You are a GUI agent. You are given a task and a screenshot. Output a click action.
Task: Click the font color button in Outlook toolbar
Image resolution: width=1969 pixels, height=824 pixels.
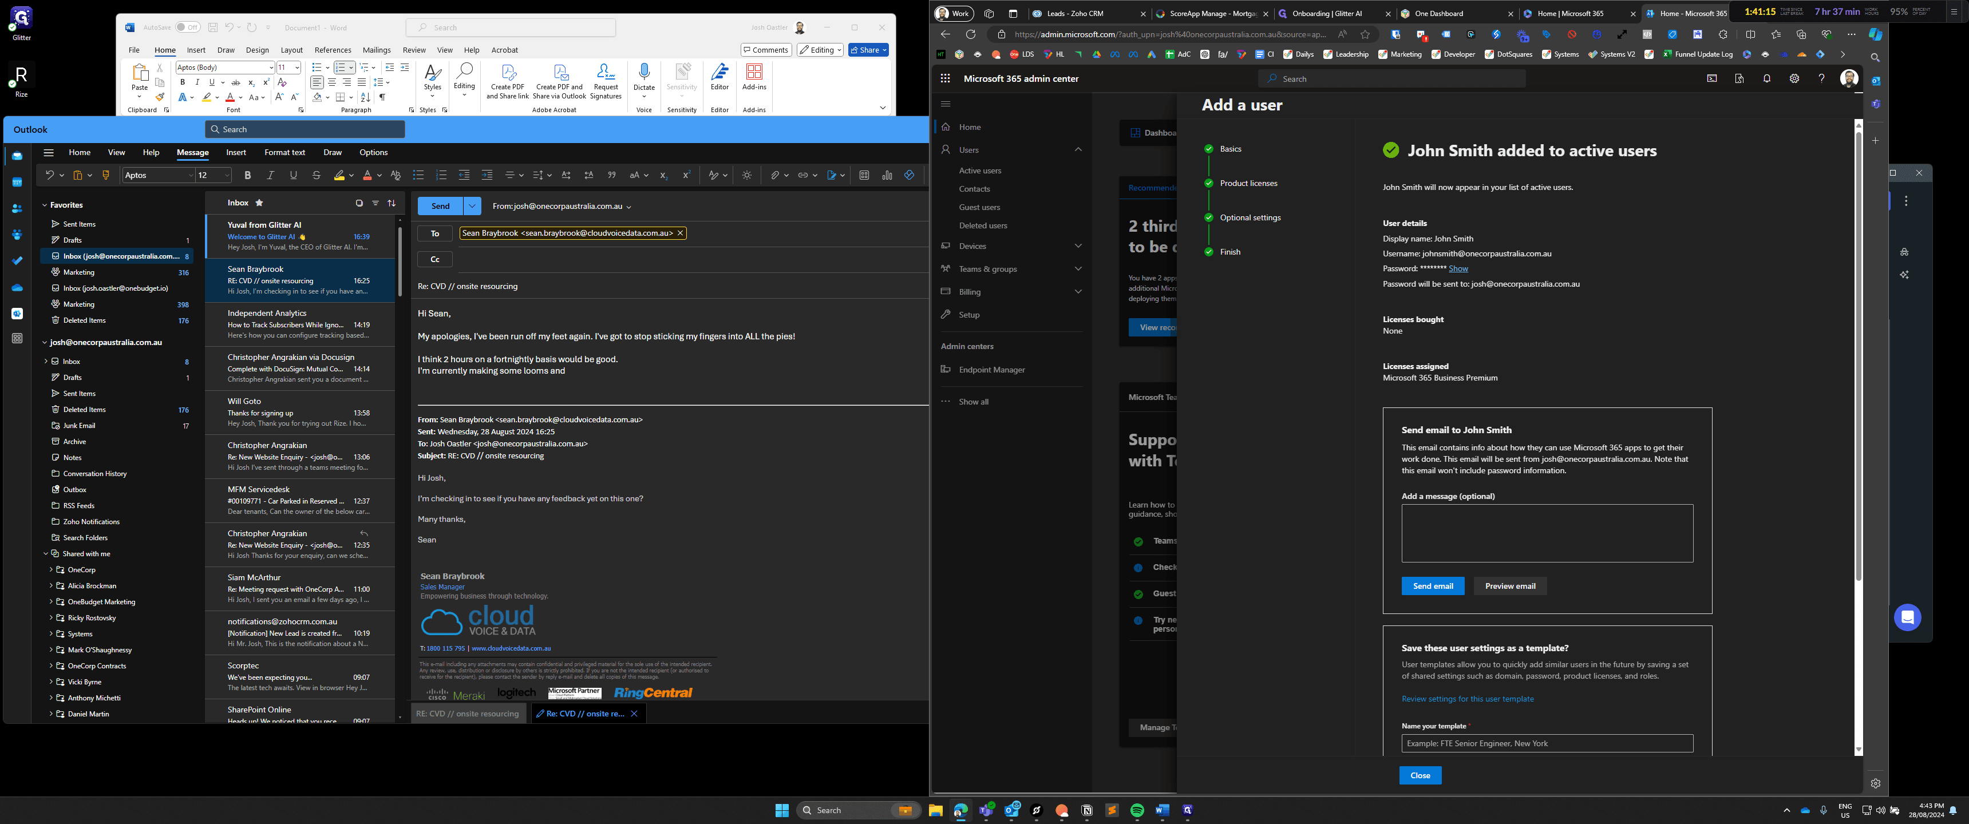(367, 175)
